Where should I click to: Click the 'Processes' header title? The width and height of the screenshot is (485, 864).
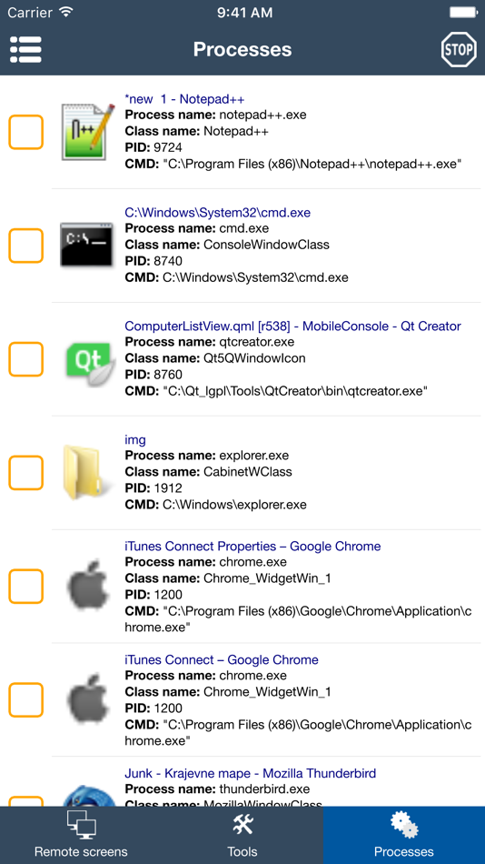point(242,50)
